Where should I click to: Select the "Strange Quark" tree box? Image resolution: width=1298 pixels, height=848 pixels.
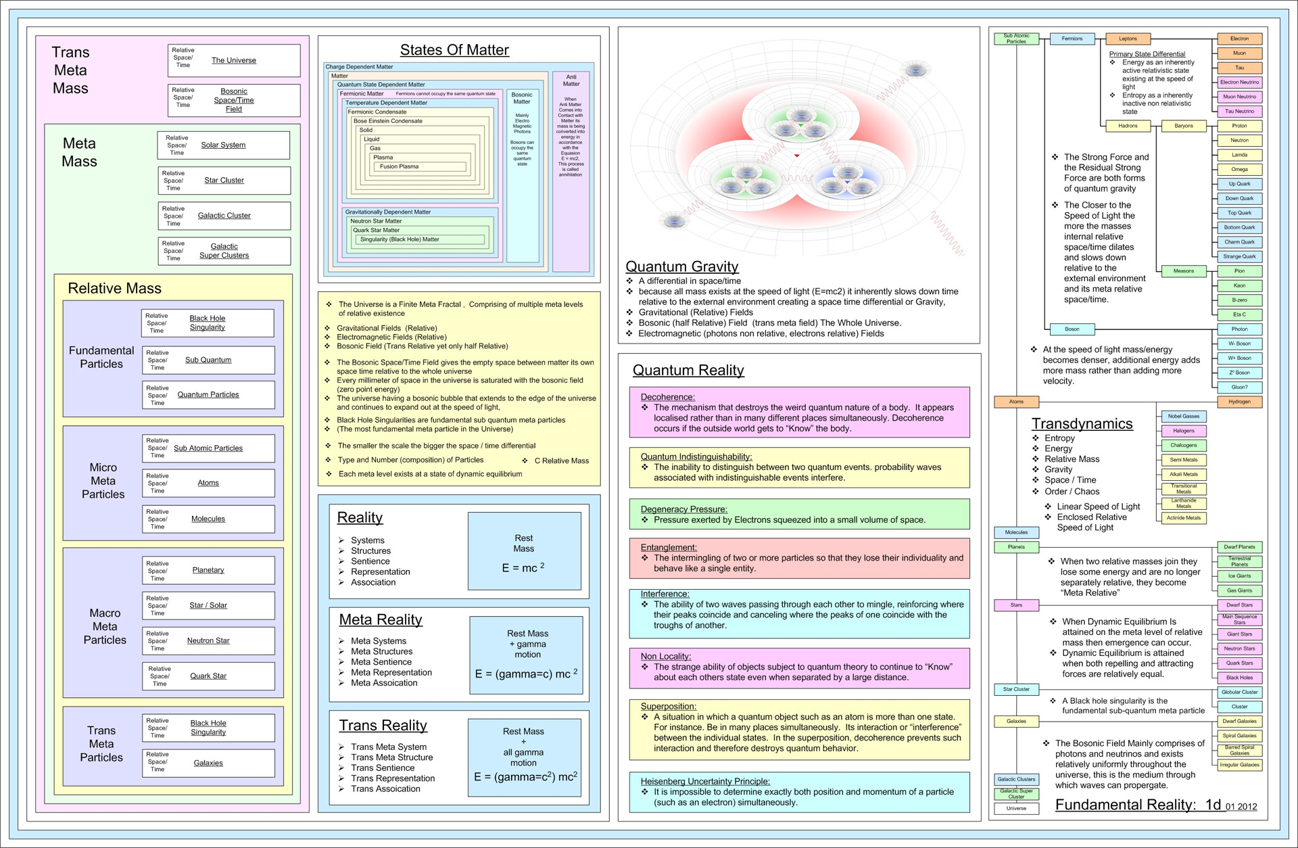pyautogui.click(x=1239, y=256)
